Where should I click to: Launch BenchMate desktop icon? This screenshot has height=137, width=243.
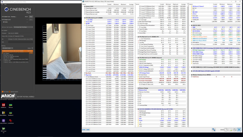point(3,113)
